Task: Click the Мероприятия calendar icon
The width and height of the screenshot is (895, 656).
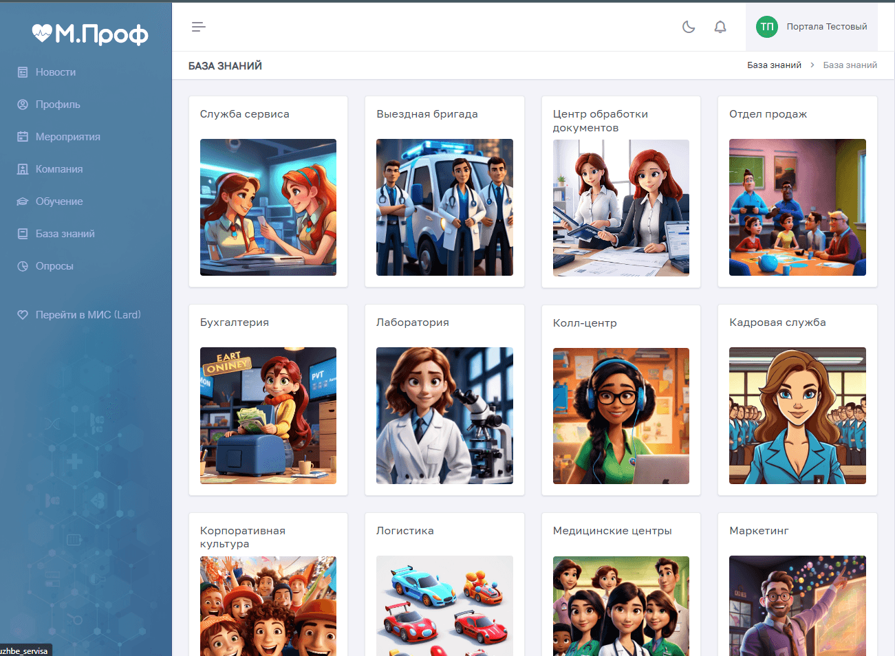Action: click(23, 137)
